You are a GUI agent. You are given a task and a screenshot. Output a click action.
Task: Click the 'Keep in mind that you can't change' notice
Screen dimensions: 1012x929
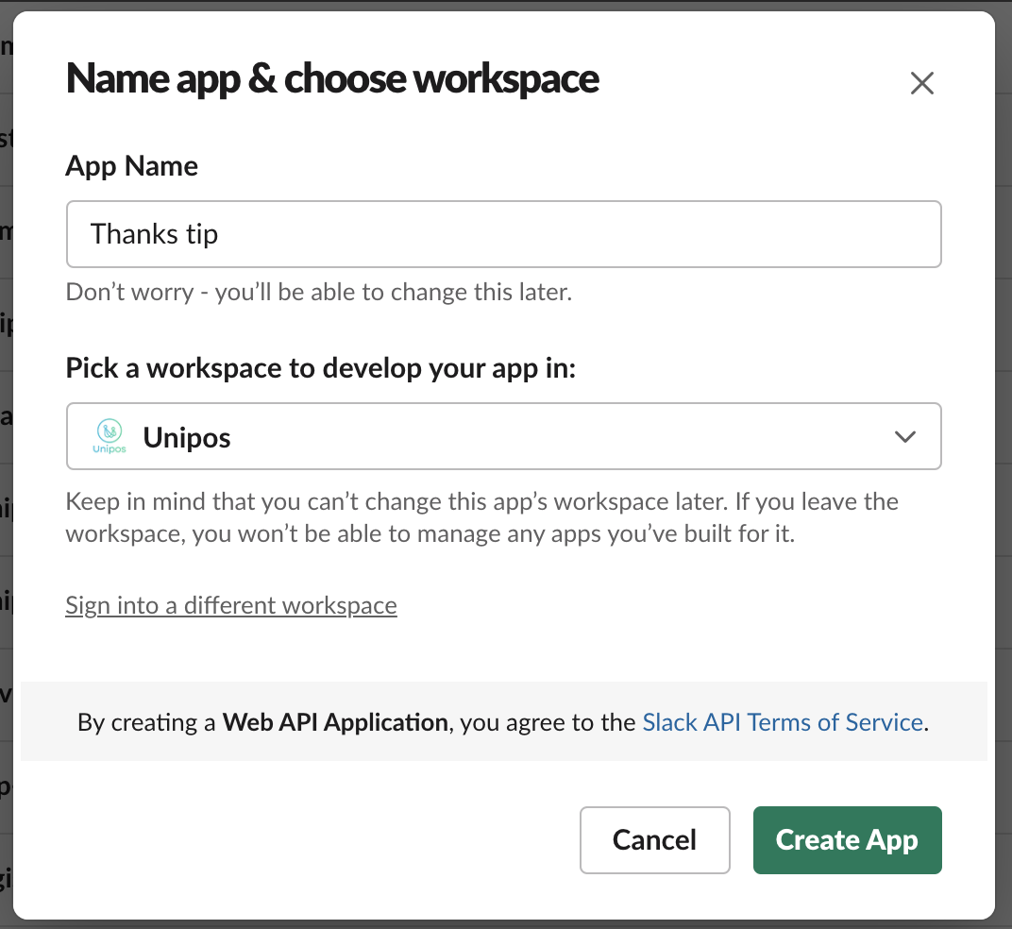click(481, 517)
